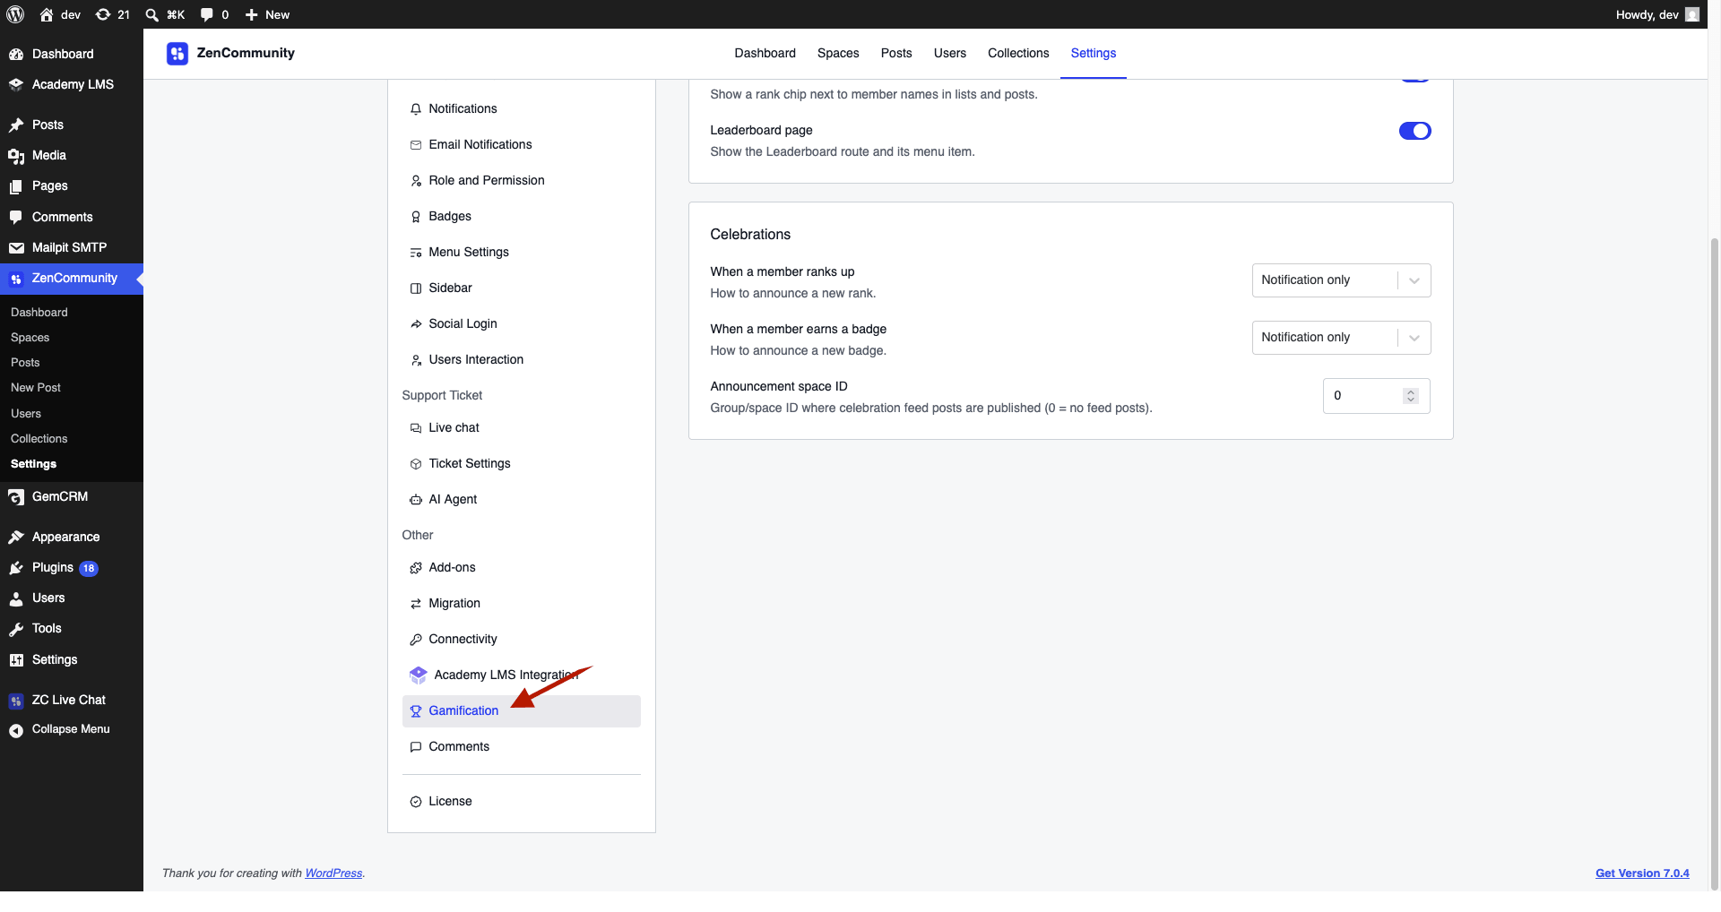Viewport: 1721px width, 912px height.
Task: Open Howdy, dev account menu
Action: [1657, 14]
